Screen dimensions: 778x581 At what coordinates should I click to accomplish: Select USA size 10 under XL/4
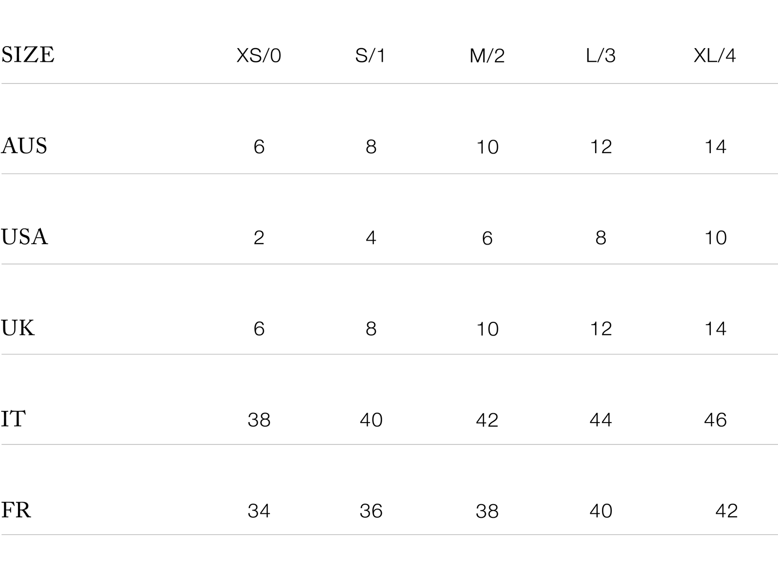point(715,238)
